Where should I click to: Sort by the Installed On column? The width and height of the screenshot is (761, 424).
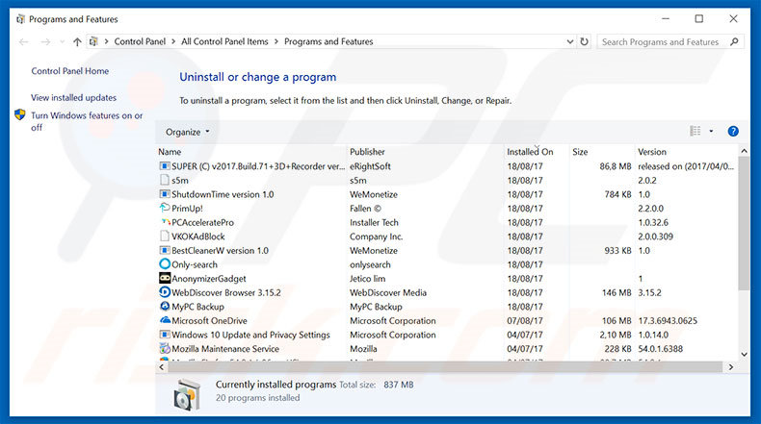[530, 152]
